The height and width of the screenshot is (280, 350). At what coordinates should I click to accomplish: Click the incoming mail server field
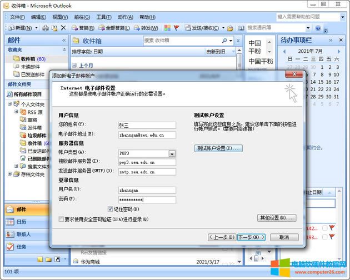click(147, 162)
